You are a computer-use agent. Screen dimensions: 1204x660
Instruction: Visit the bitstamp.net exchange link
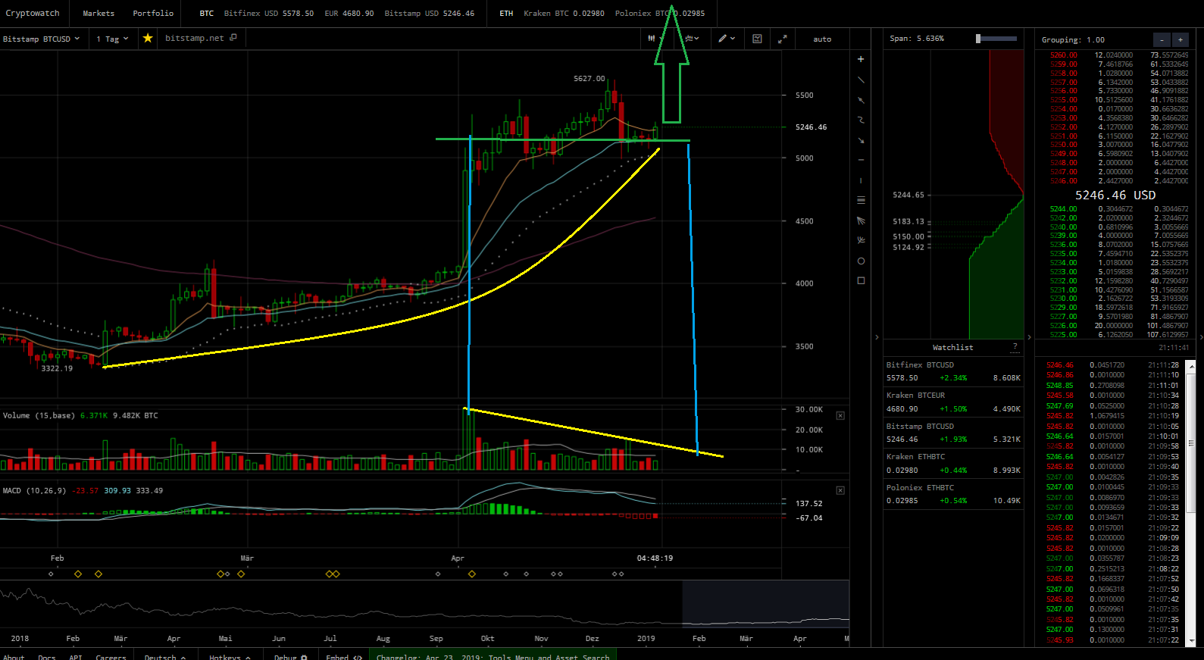(x=195, y=38)
